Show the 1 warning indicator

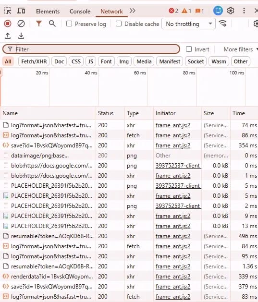(x=186, y=11)
